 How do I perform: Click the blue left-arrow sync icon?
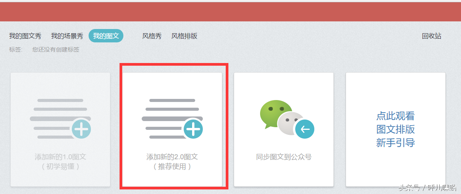click(305, 129)
